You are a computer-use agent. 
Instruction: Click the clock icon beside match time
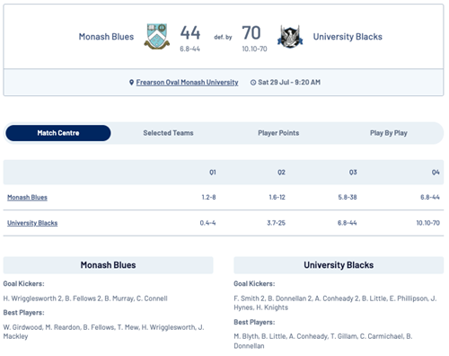[253, 83]
